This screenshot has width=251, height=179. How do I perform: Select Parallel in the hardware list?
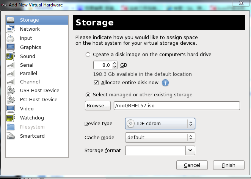[x=37, y=73]
